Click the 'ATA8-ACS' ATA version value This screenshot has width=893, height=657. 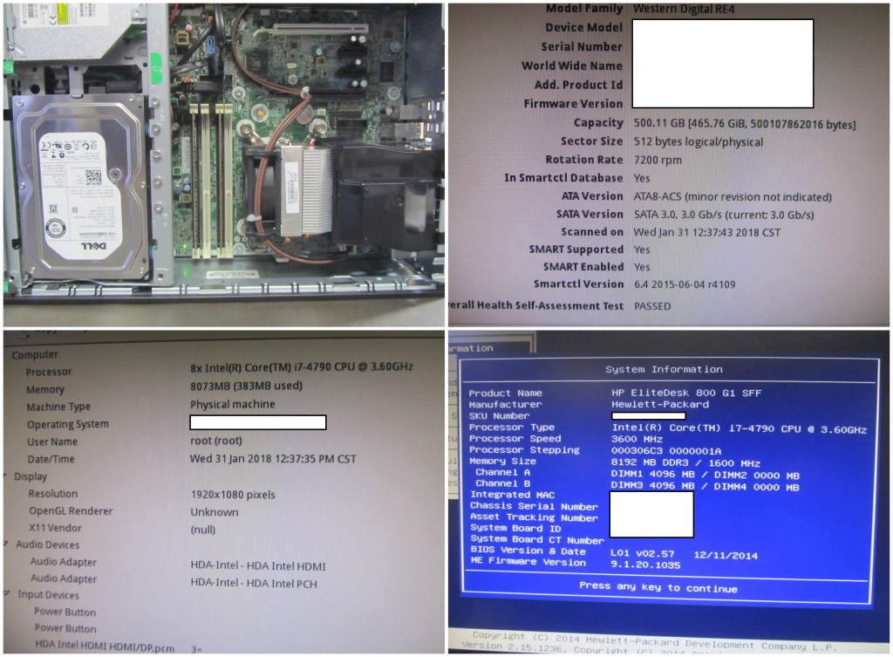733,196
